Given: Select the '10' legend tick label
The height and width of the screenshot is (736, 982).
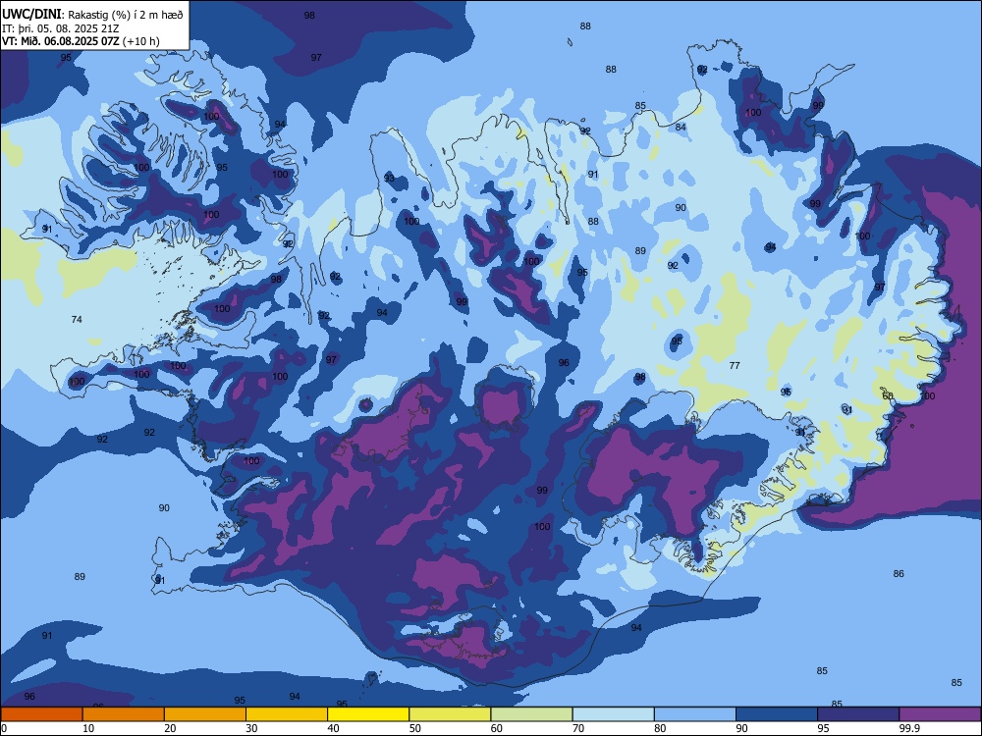Looking at the screenshot, I should tap(88, 728).
